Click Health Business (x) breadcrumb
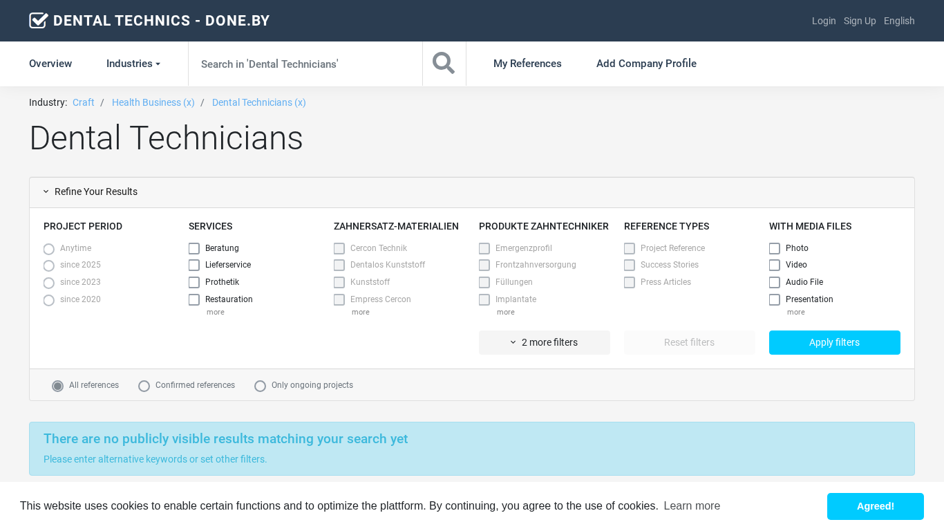This screenshot has width=944, height=531. pos(153,102)
